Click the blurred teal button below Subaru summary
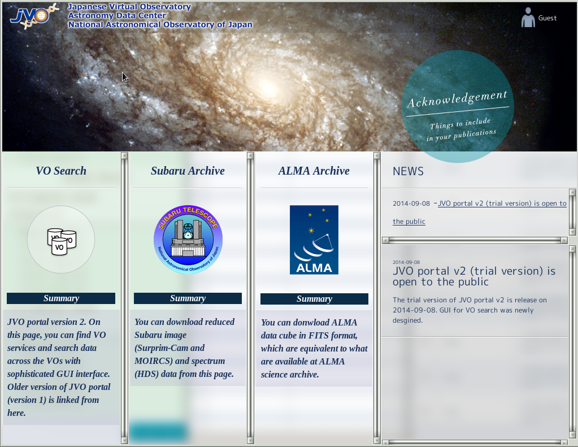Image resolution: width=578 pixels, height=447 pixels. [x=158, y=432]
